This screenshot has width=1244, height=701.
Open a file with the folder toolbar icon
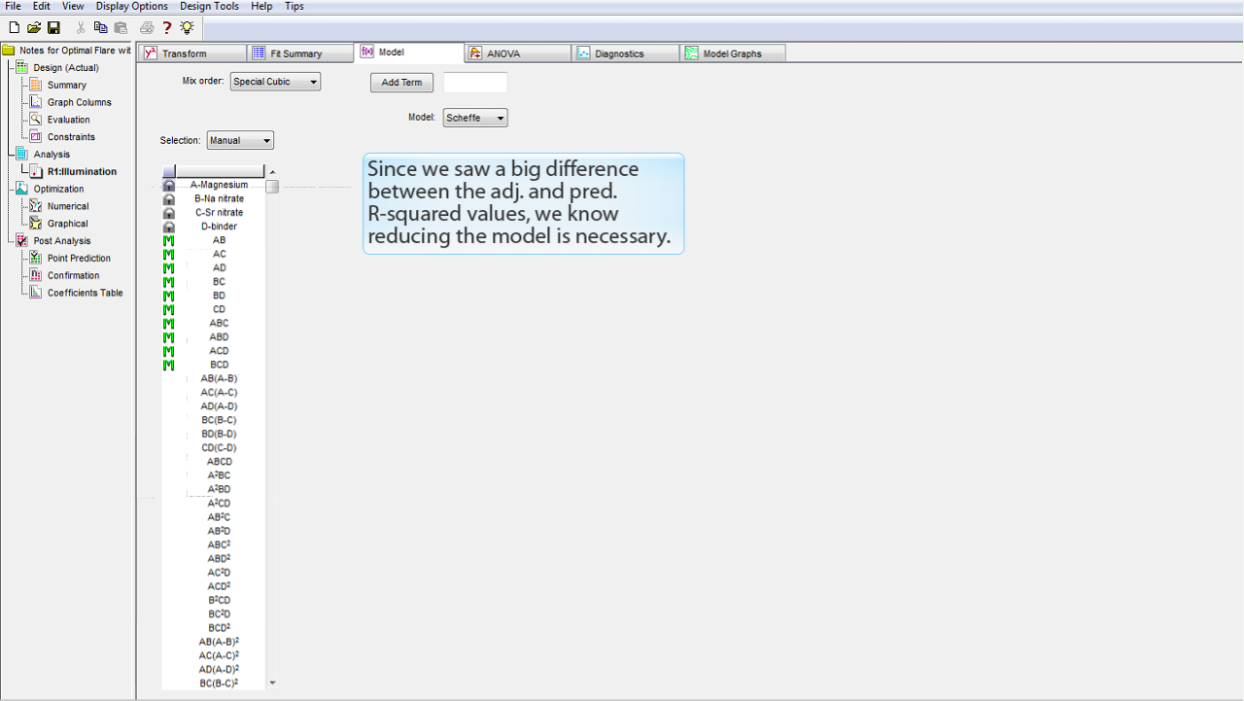tap(34, 28)
